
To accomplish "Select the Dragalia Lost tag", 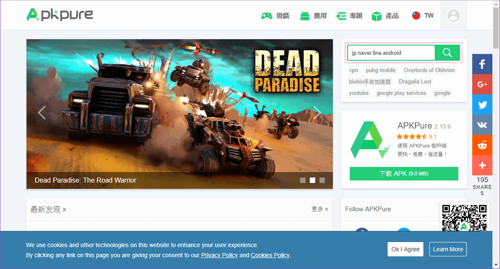I will pos(415,82).
